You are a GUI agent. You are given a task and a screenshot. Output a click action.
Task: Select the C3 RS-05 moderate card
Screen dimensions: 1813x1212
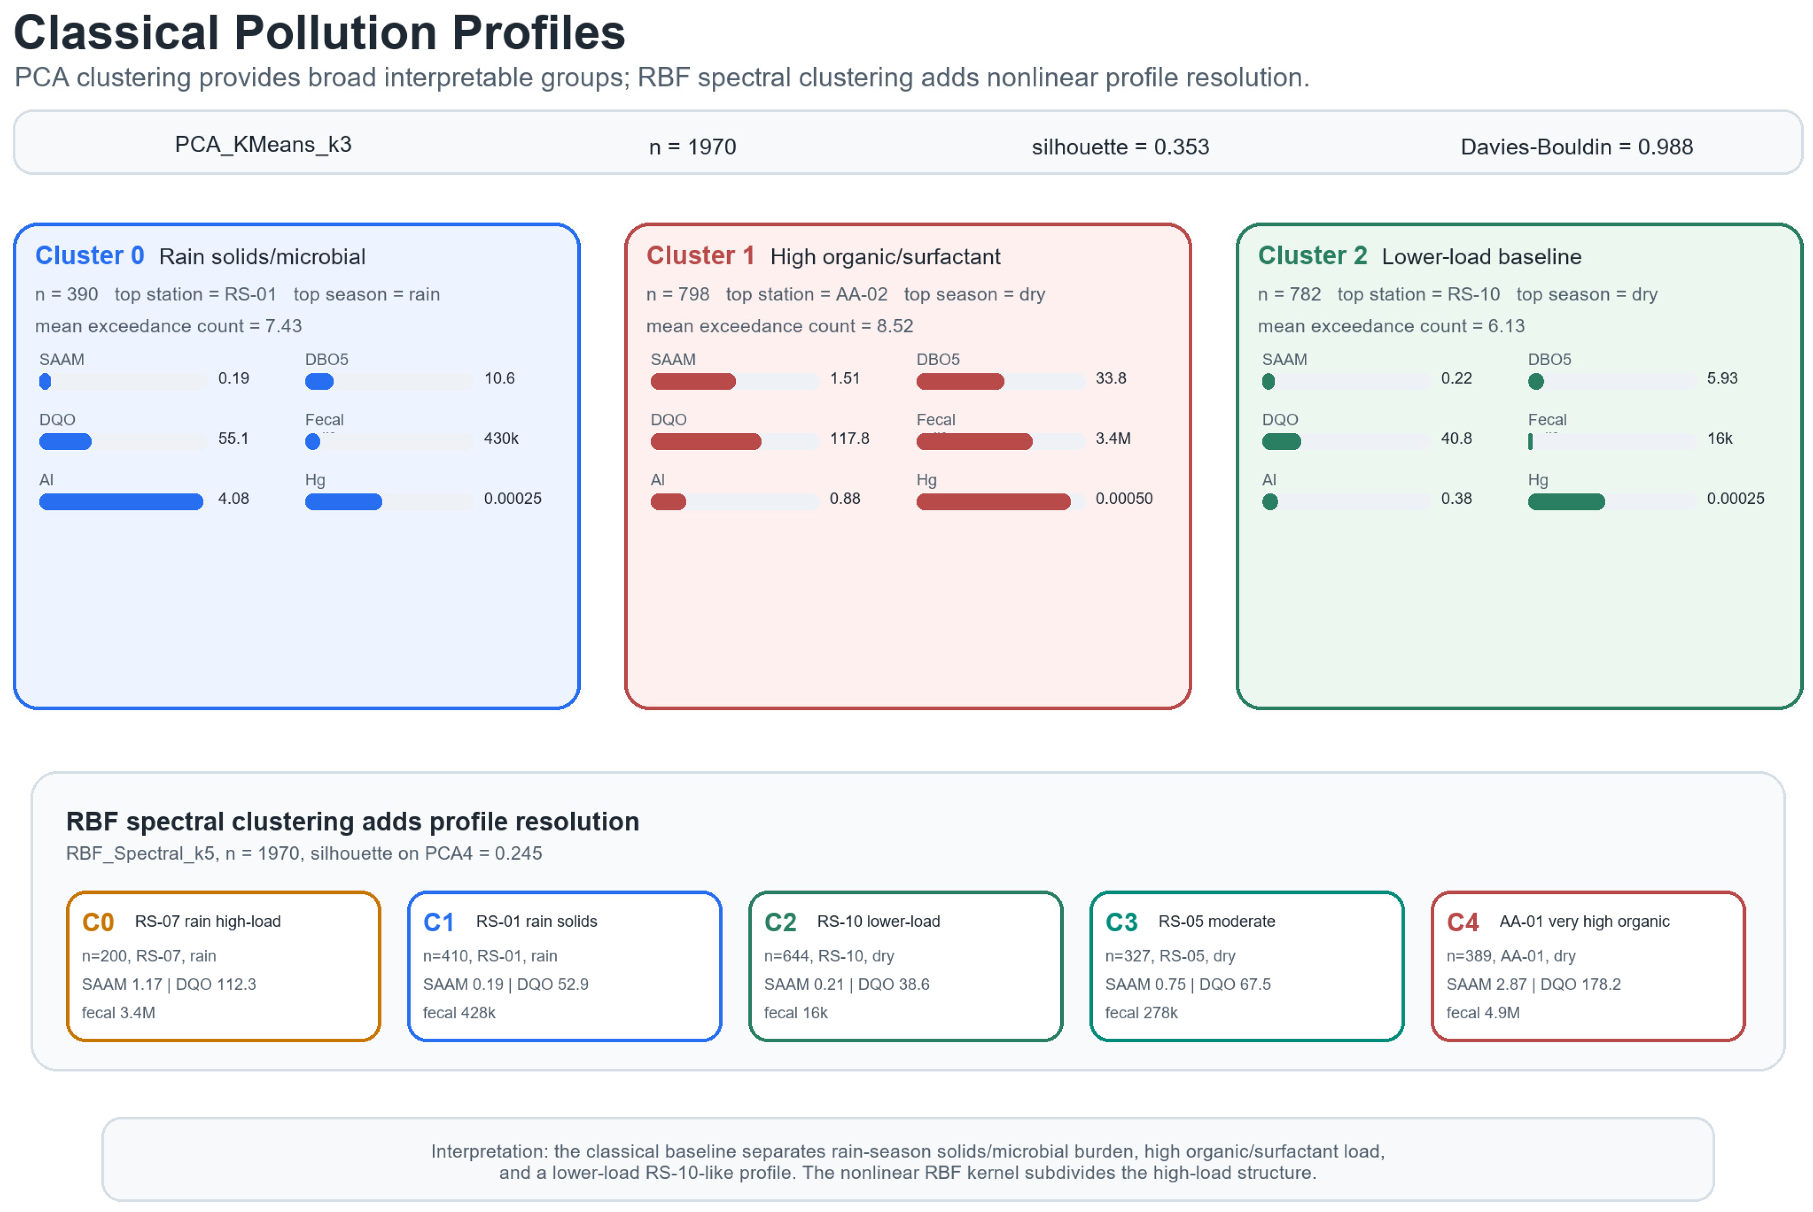pos(1247,966)
